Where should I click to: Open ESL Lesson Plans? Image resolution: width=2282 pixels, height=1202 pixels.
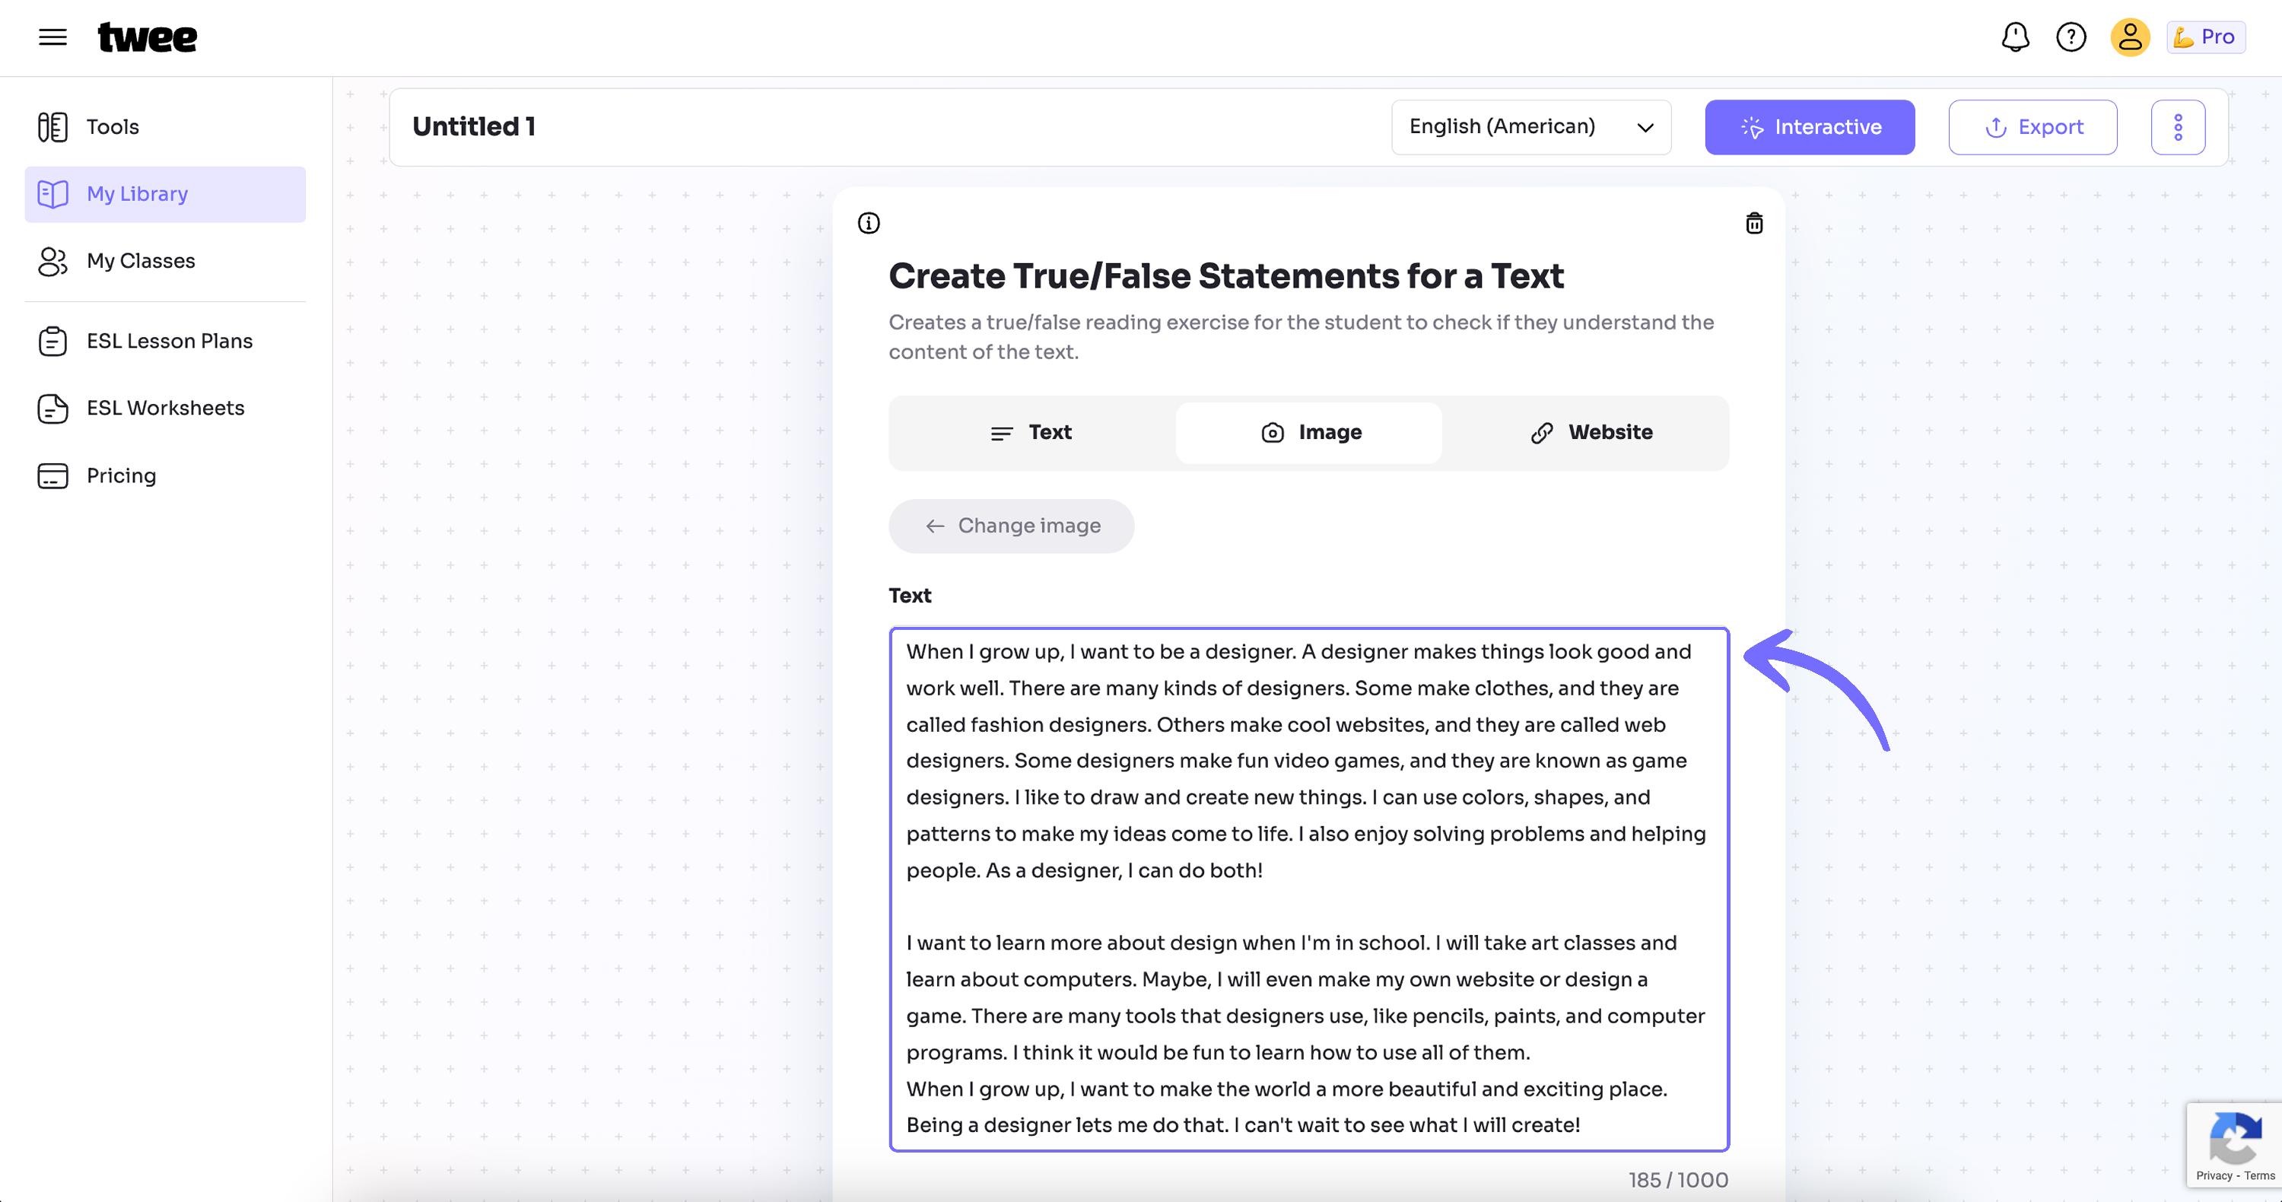click(165, 341)
